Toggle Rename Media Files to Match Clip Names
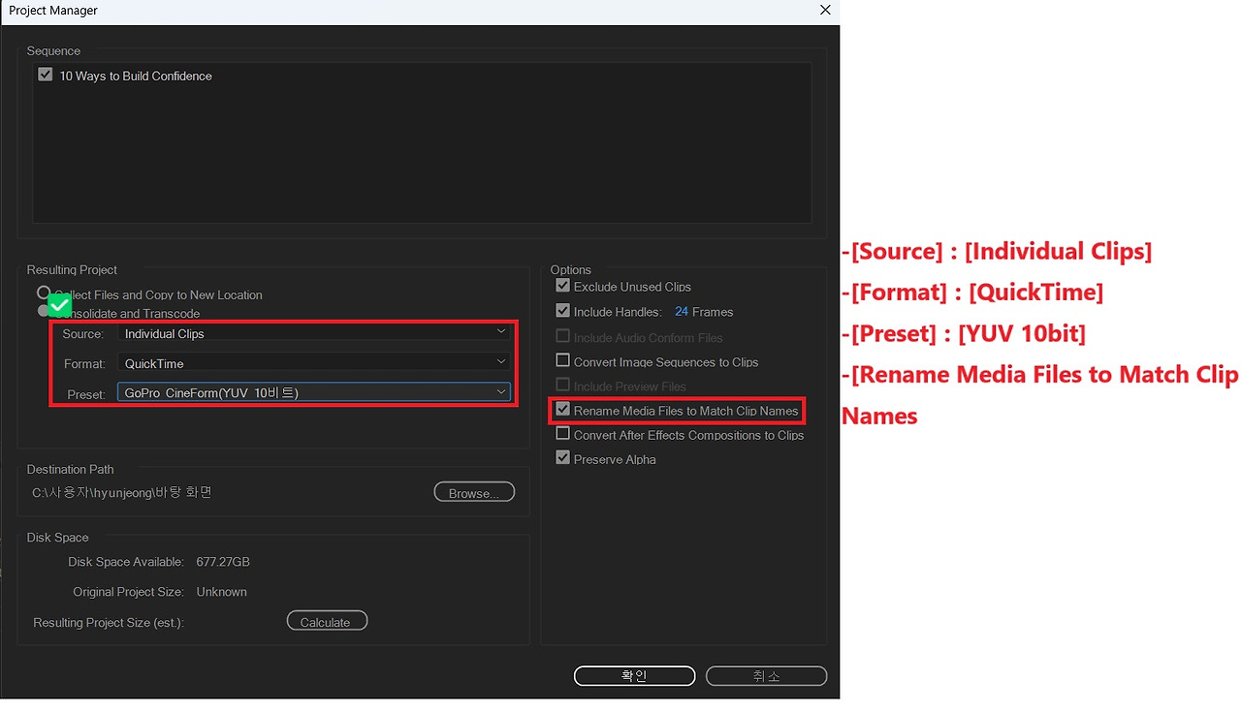The image size is (1241, 712). [562, 410]
